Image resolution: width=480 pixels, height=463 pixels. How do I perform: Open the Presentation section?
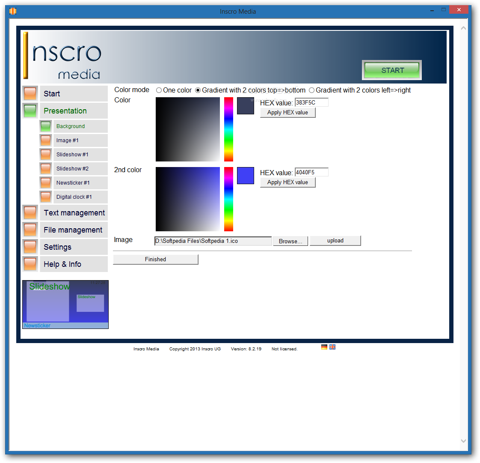pyautogui.click(x=74, y=111)
